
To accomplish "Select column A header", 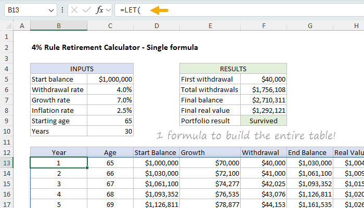I will coord(22,26).
